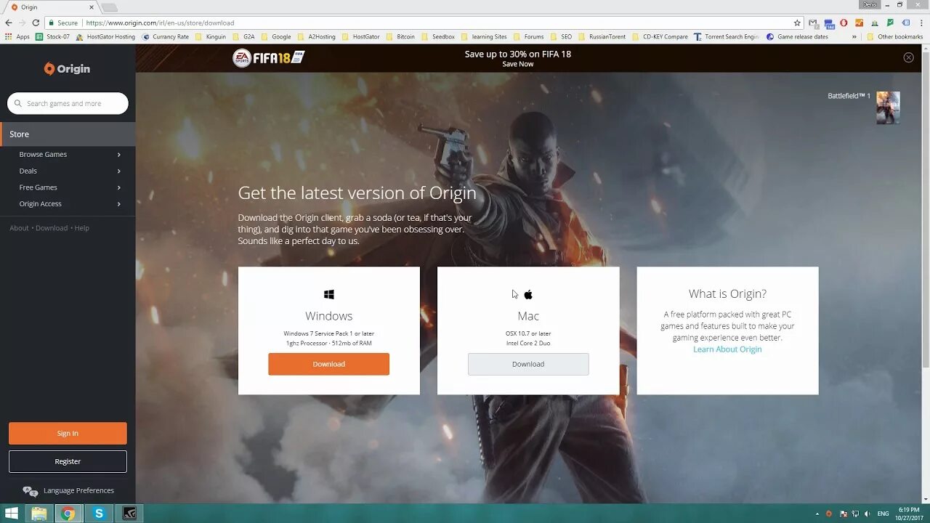Click the taskbar clock showing 6:19 PM
Image resolution: width=930 pixels, height=523 pixels.
tap(909, 514)
